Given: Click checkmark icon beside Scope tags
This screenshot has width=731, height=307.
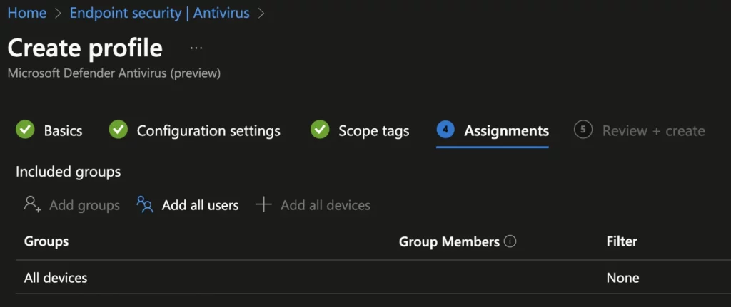Looking at the screenshot, I should tap(320, 130).
